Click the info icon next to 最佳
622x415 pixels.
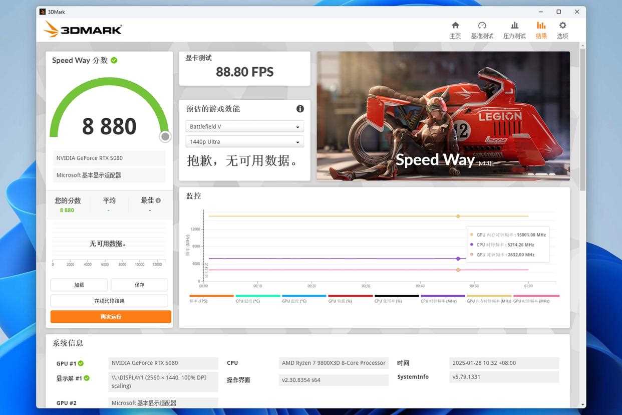point(158,200)
